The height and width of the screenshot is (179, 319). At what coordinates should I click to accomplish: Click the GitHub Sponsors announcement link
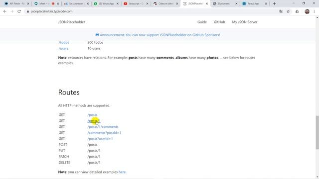[158, 35]
